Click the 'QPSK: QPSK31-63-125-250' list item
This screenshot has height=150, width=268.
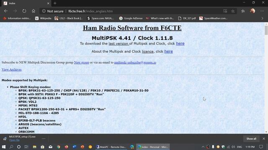[39, 98]
